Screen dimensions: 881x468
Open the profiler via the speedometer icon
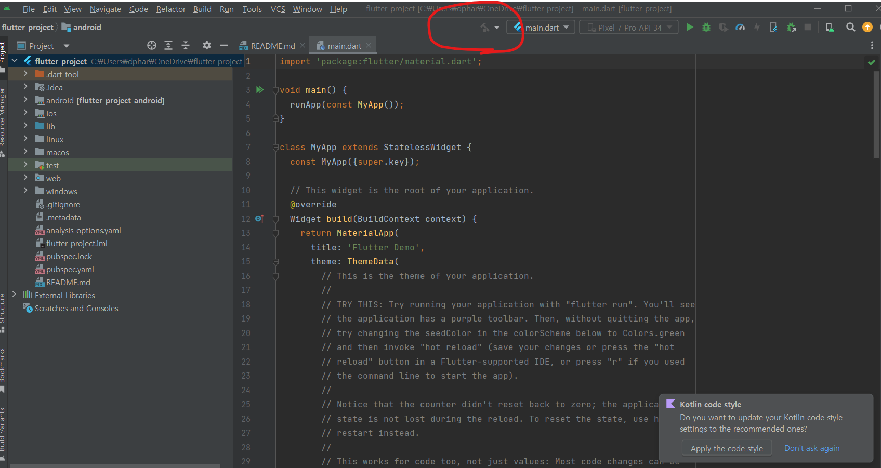tap(740, 28)
